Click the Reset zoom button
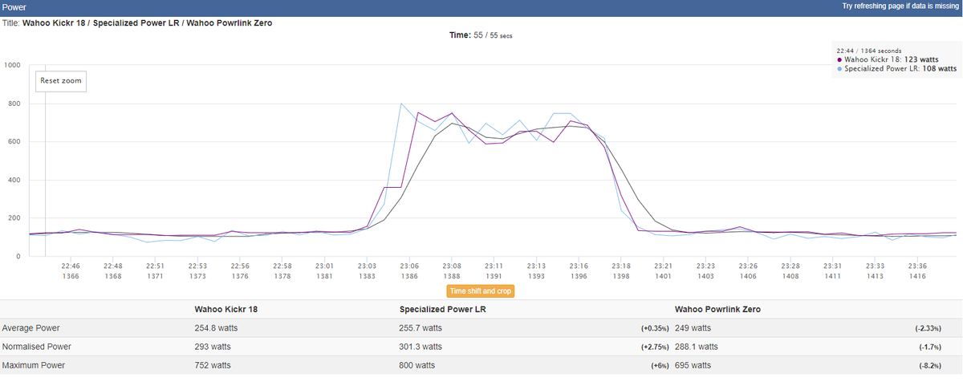 pyautogui.click(x=60, y=81)
